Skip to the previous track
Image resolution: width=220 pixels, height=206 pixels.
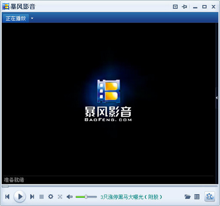tap(7, 197)
